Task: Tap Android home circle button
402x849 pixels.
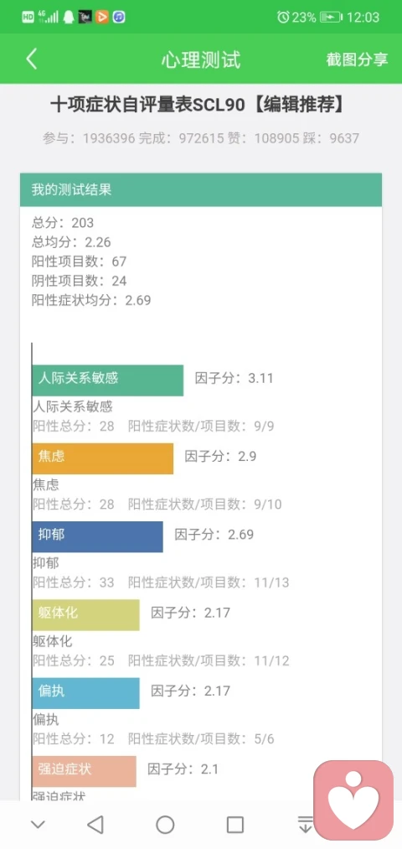Action: pos(165,825)
